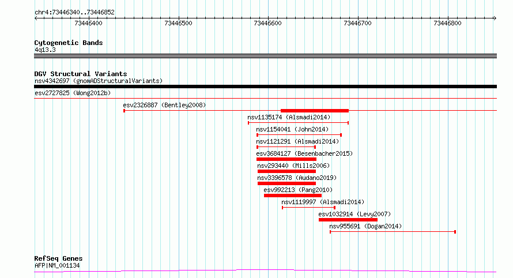513x278 pixels.
Task: Click ruler position 73446800
Action: point(447,23)
